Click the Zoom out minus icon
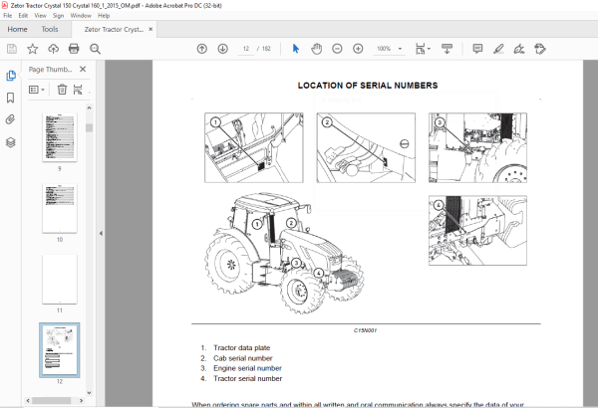598x408 pixels. 337,49
